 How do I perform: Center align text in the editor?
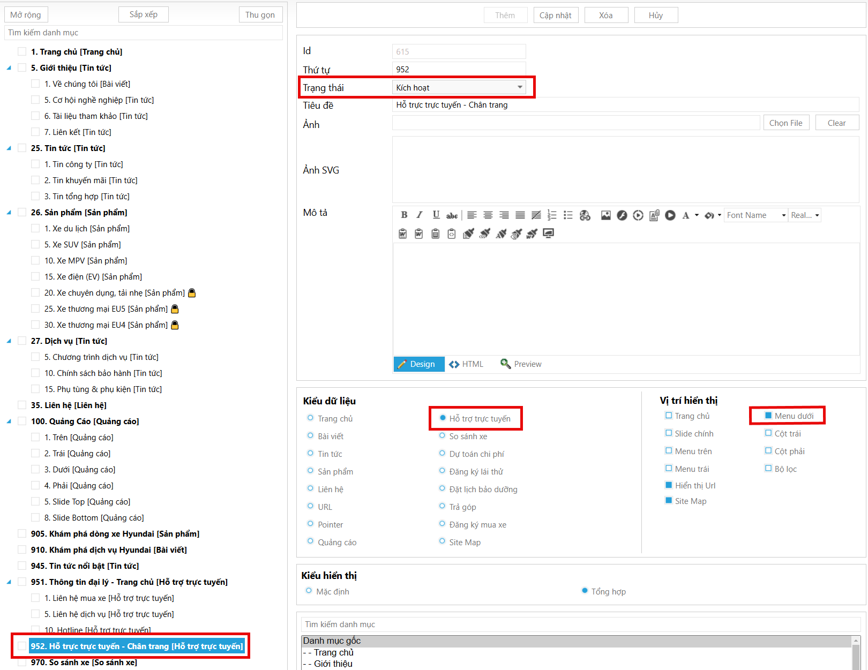[x=488, y=215]
